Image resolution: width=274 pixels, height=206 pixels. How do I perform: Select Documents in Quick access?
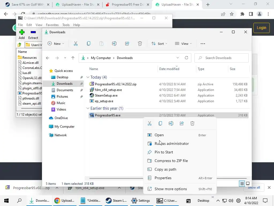(x=65, y=90)
